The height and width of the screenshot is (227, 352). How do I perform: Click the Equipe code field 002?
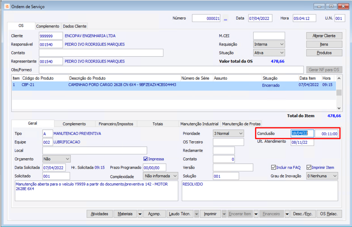47,142
